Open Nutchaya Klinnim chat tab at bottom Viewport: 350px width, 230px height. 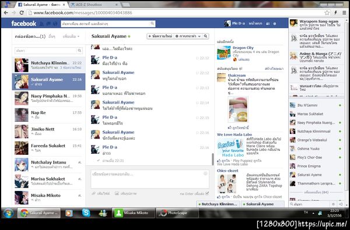(x=218, y=204)
